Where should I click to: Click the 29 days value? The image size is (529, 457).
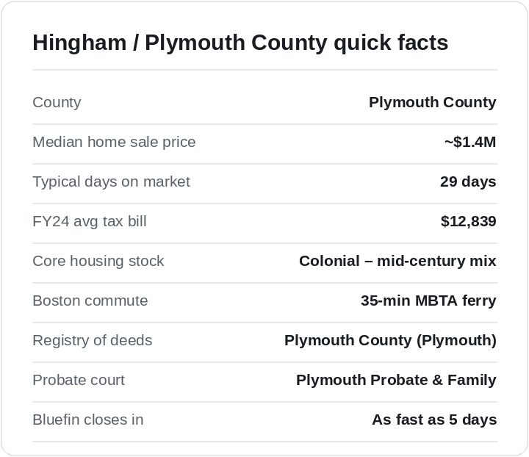[x=468, y=181]
